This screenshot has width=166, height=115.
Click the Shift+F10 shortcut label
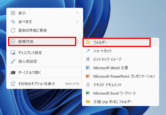click(72, 84)
